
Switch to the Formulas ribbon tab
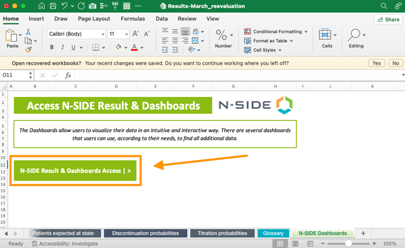click(132, 19)
